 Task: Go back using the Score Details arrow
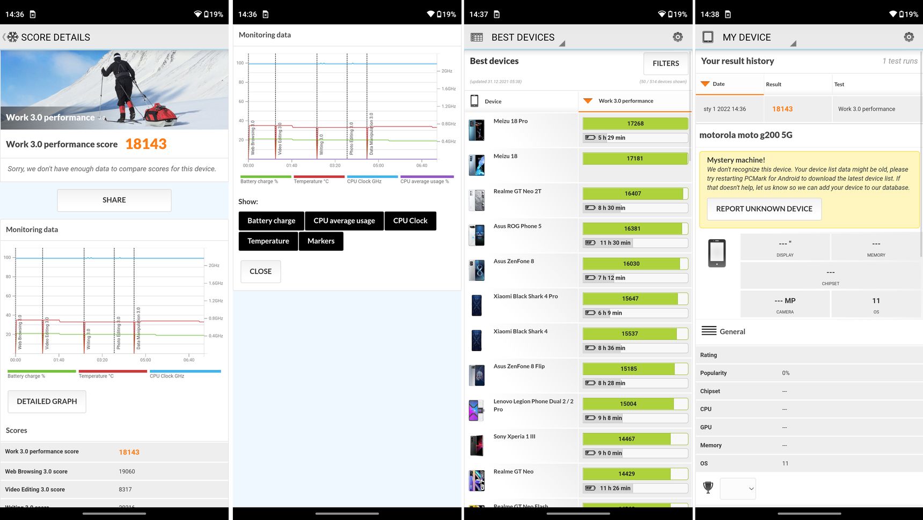4,37
